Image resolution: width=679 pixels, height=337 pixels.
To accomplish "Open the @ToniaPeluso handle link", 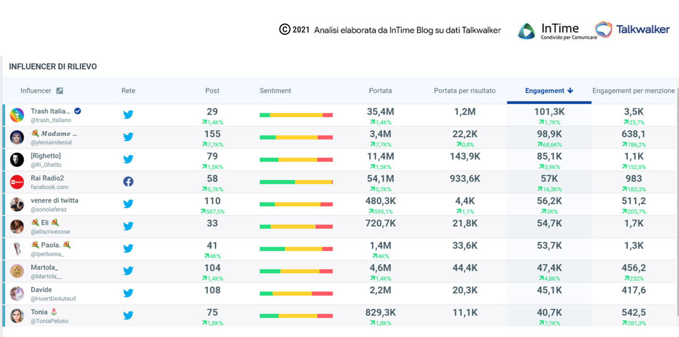I will pyautogui.click(x=50, y=321).
